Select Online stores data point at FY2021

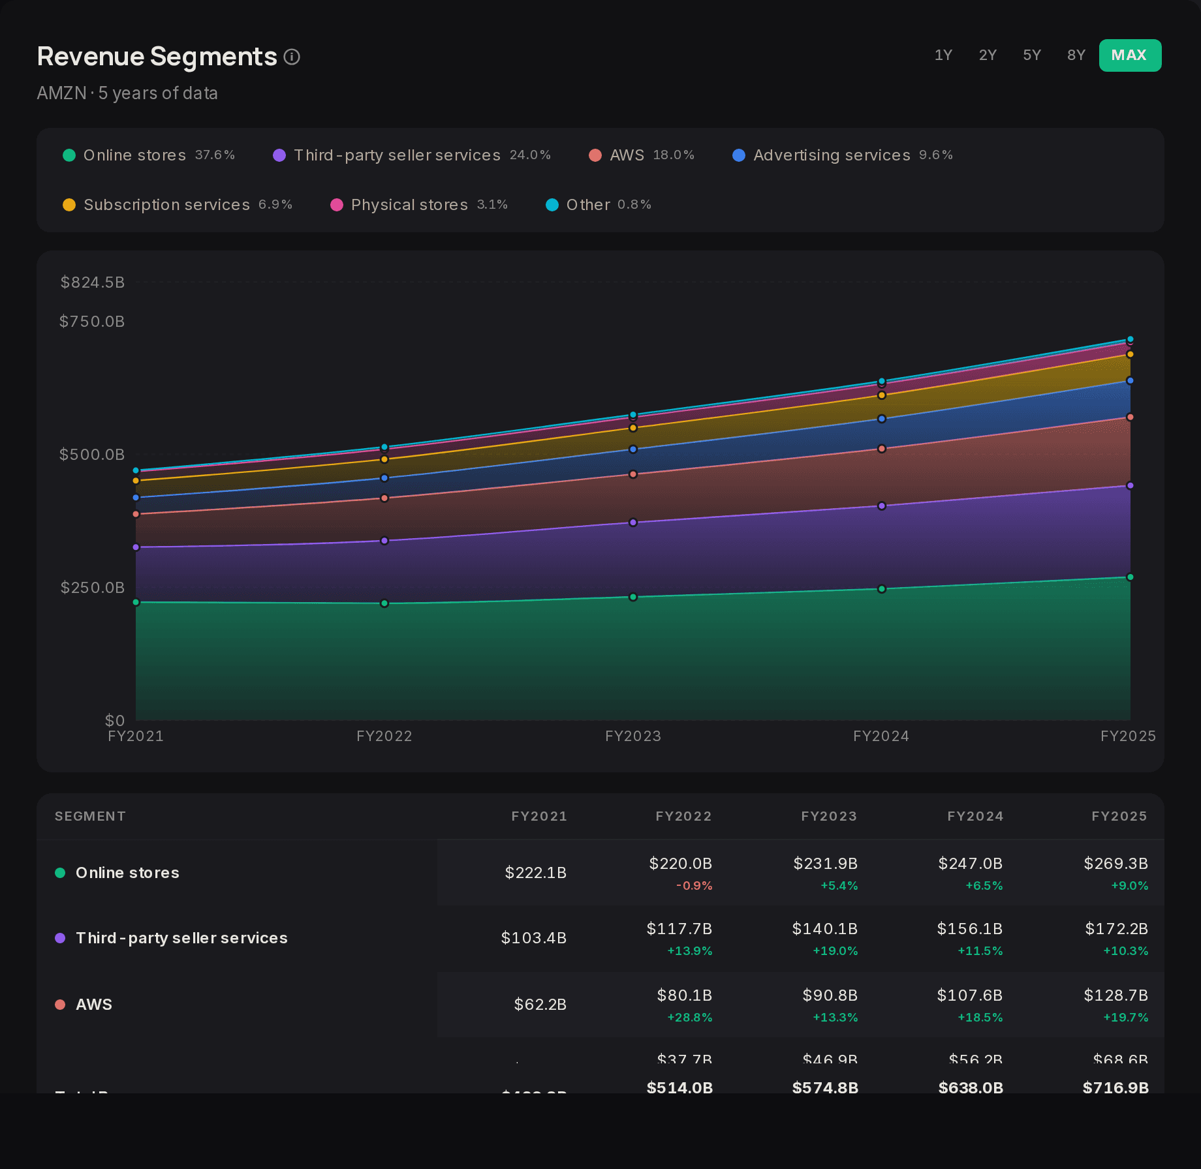tap(136, 602)
